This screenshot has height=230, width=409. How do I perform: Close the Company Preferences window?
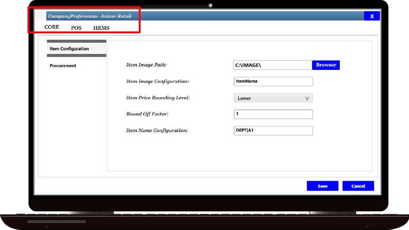(371, 16)
